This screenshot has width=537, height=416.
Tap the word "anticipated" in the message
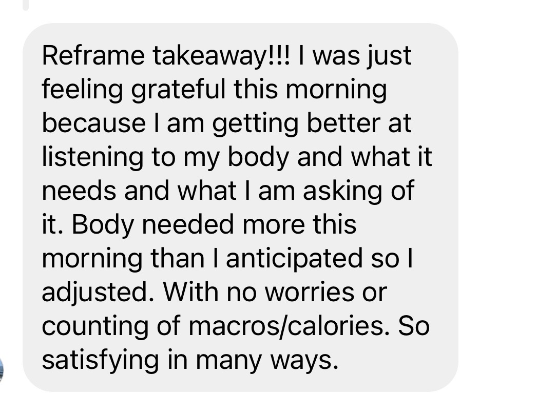click(294, 259)
